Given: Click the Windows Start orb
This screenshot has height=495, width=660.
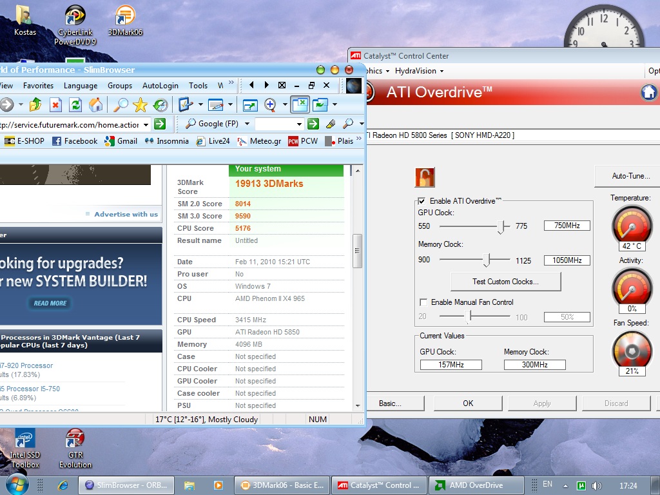Looking at the screenshot, I should pyautogui.click(x=16, y=485).
